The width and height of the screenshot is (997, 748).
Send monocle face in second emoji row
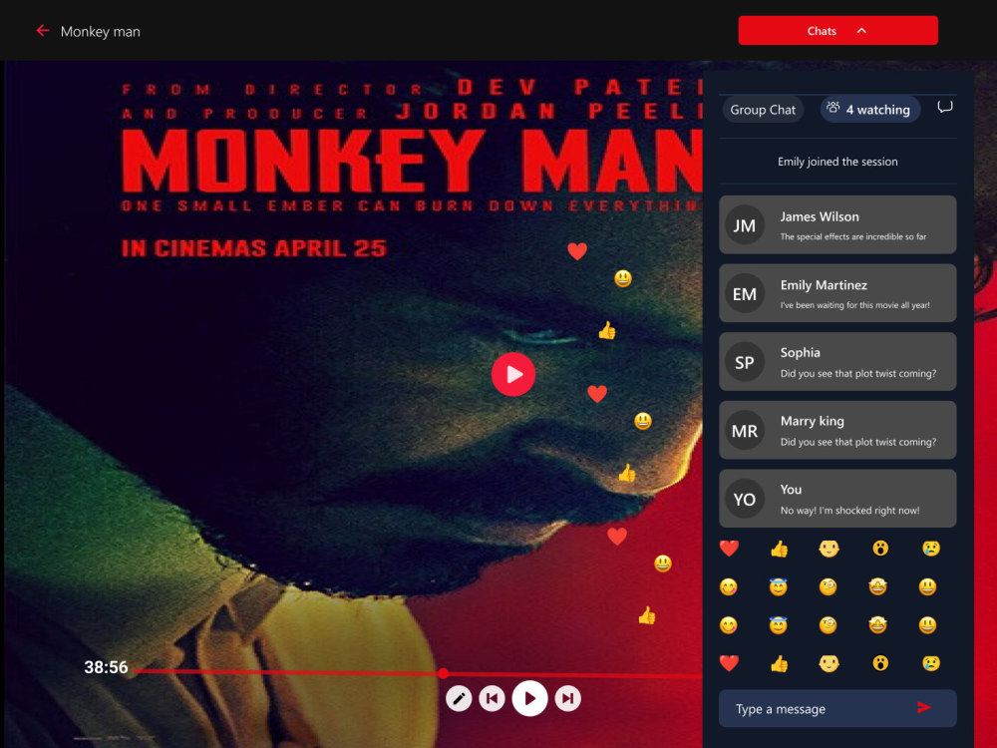click(828, 586)
